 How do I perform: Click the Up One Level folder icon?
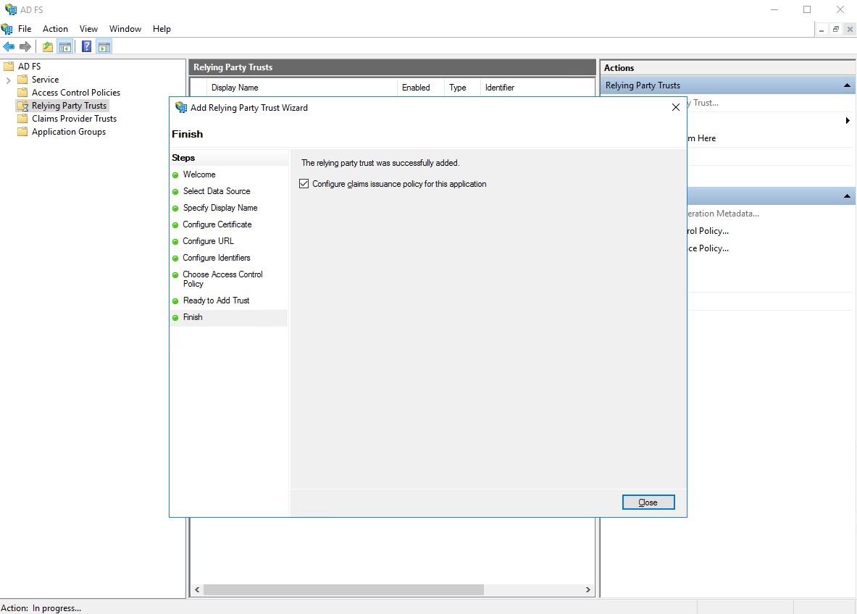click(x=48, y=47)
